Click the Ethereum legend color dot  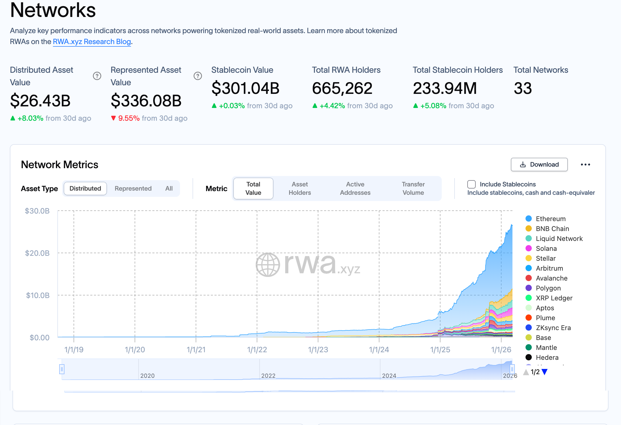[529, 219]
